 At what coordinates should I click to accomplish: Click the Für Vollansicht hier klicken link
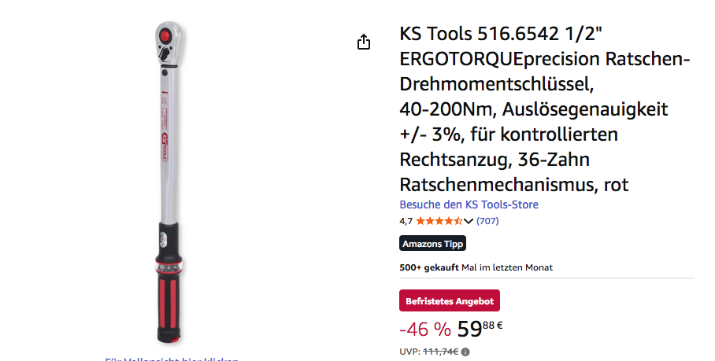coord(172,359)
